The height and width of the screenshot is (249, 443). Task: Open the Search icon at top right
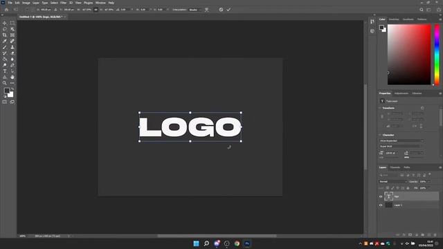[422, 10]
